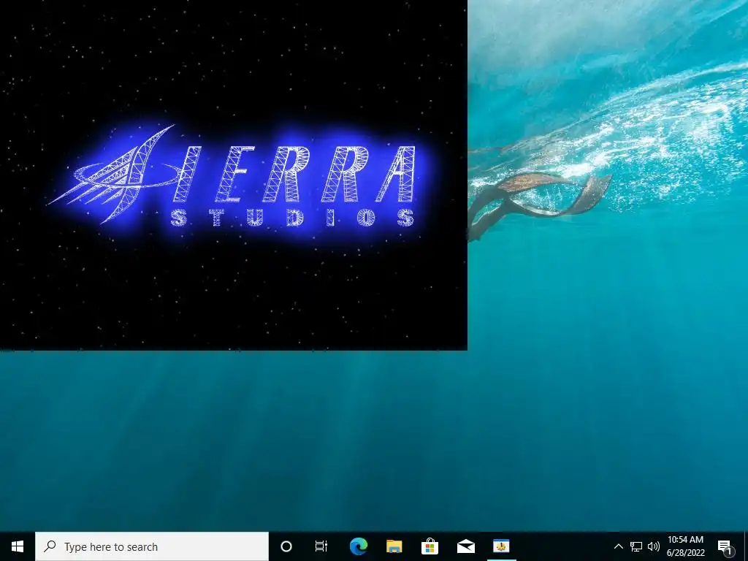748x561 pixels.
Task: Open the Action Center notifications
Action: click(725, 546)
